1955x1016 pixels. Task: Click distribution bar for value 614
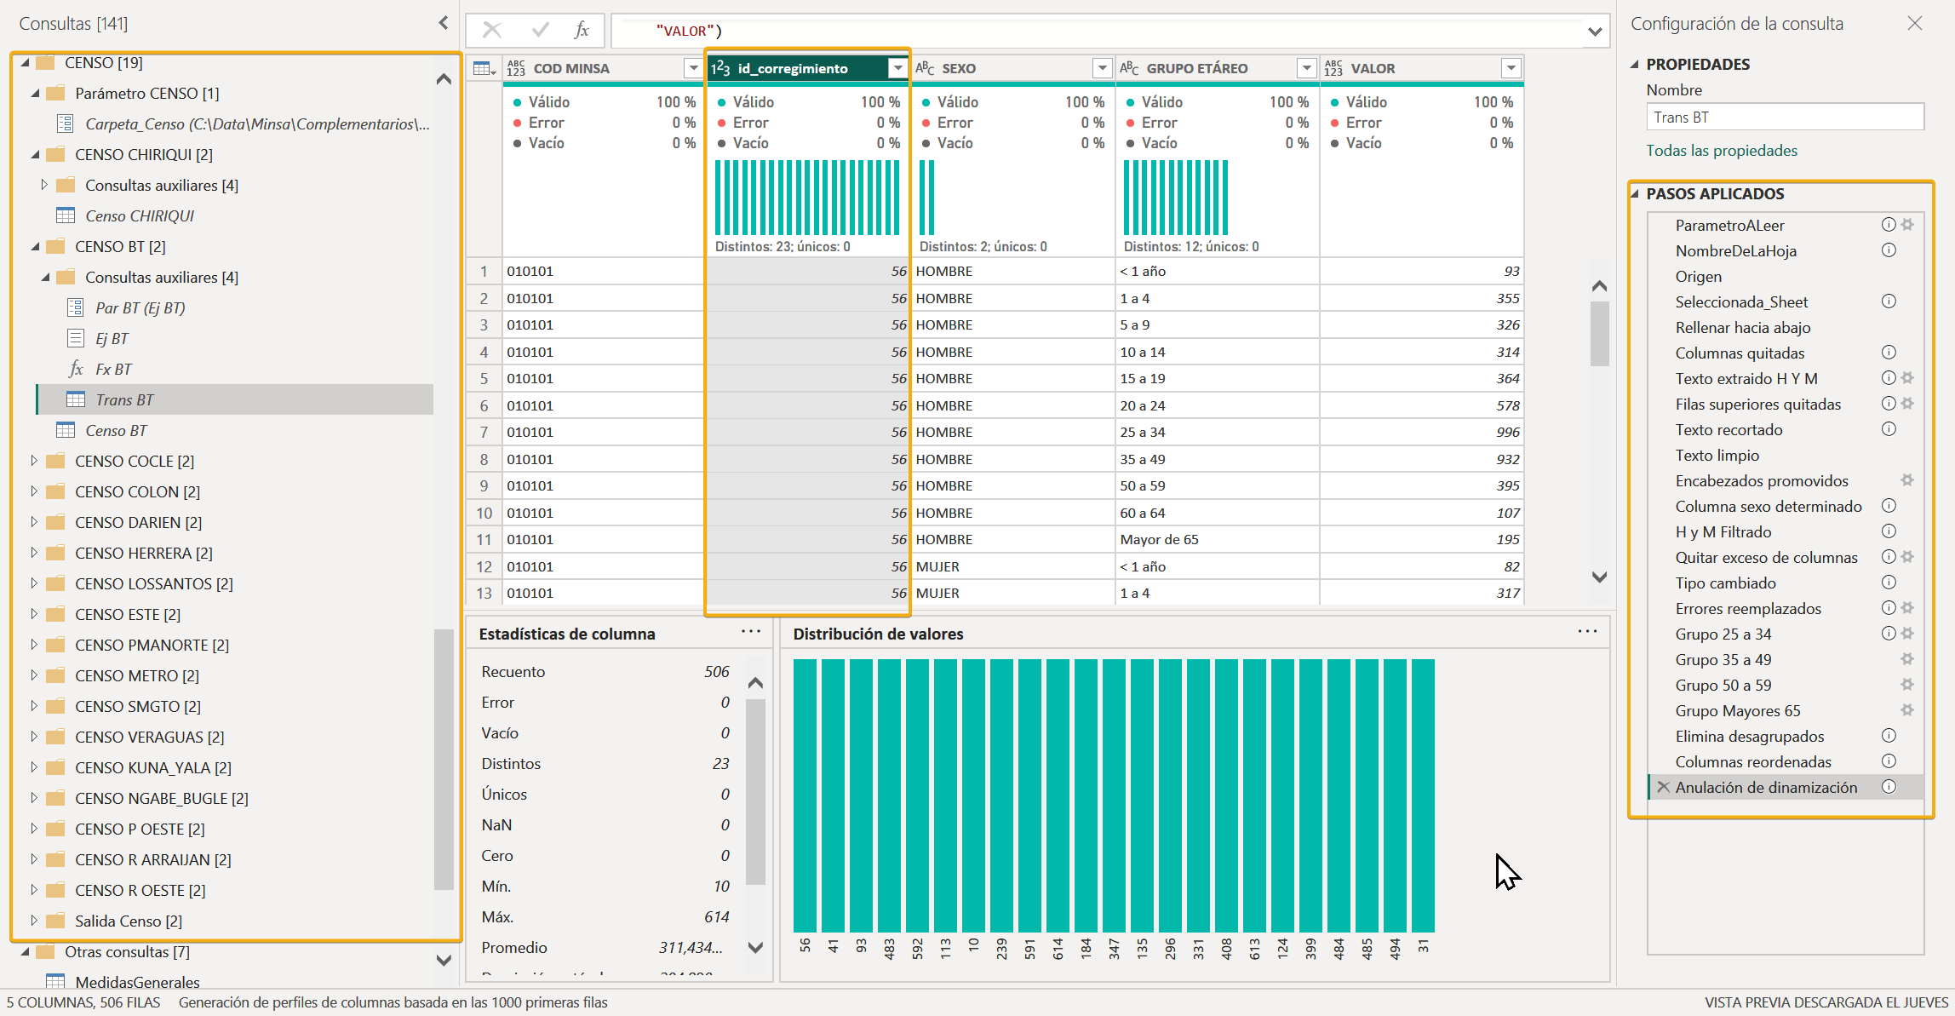1058,795
